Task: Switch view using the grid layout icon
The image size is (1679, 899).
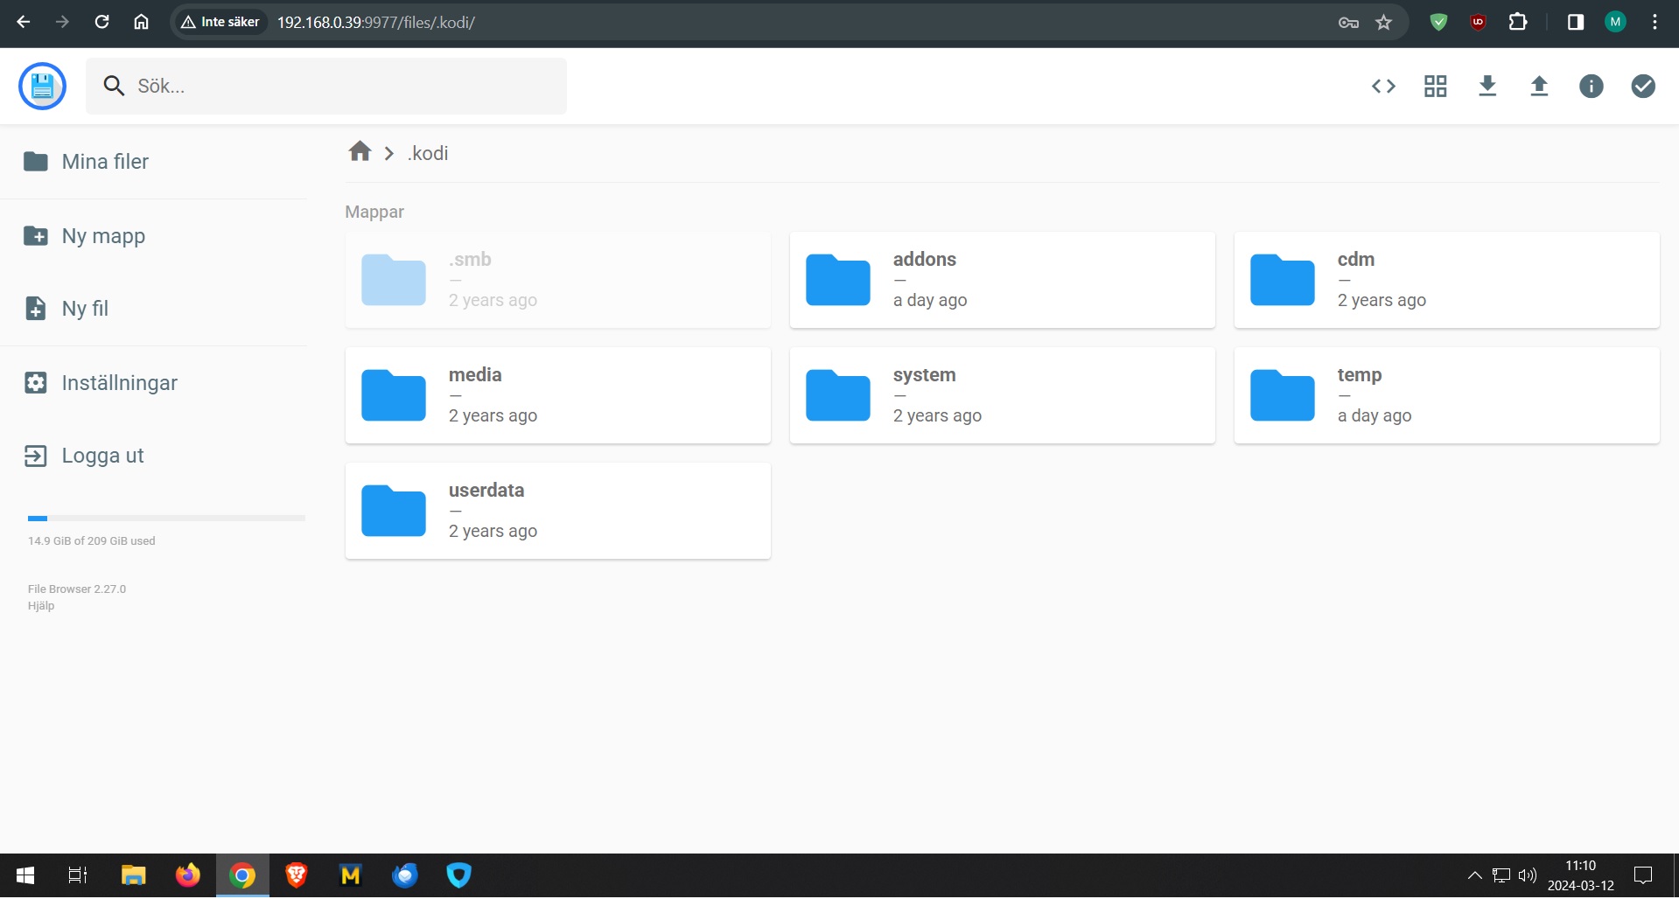Action: click(1435, 86)
